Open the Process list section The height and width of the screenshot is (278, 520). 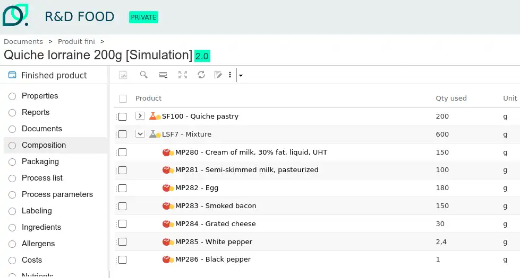click(x=42, y=178)
